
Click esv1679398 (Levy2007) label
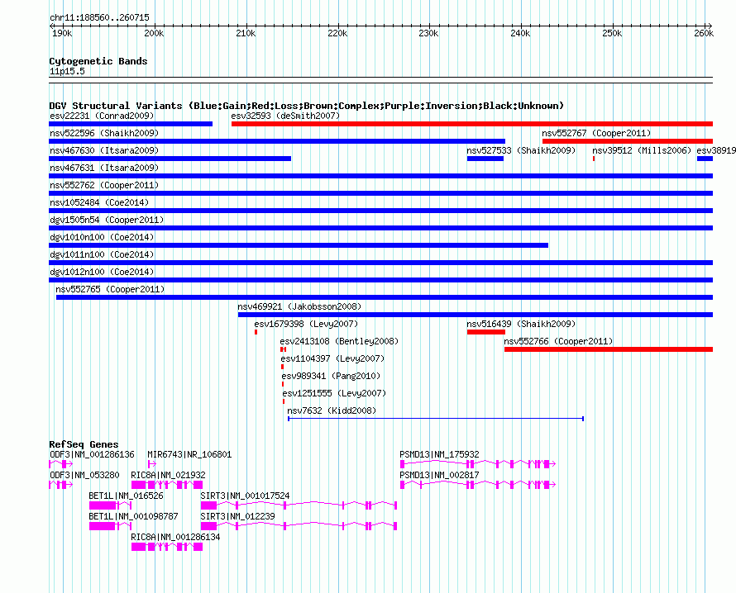point(306,324)
